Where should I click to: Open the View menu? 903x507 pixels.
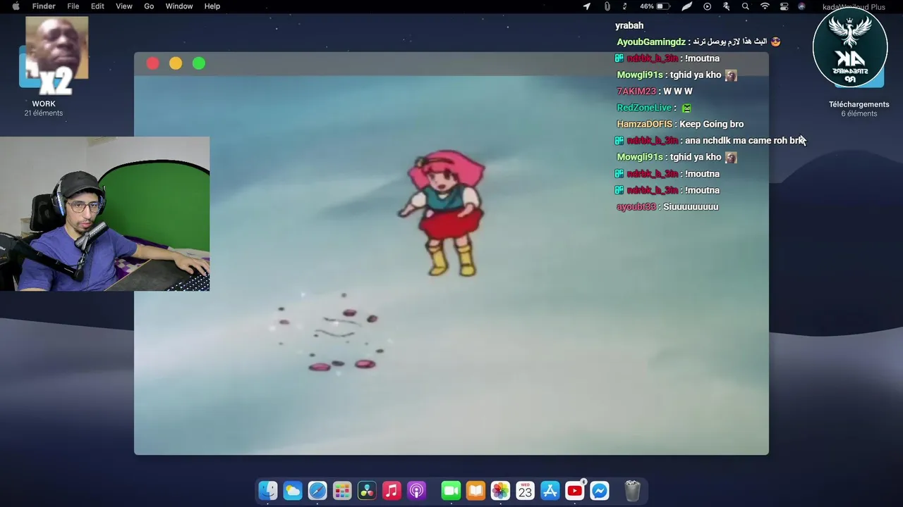click(123, 6)
